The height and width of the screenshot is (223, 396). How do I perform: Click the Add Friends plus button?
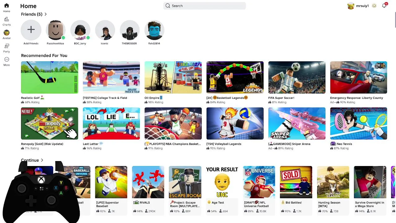(31, 30)
